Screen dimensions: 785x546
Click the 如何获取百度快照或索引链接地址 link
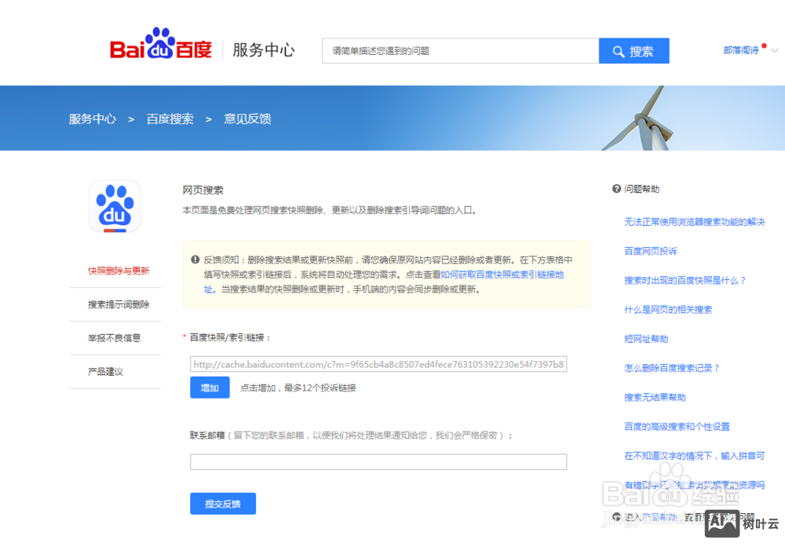click(x=502, y=275)
